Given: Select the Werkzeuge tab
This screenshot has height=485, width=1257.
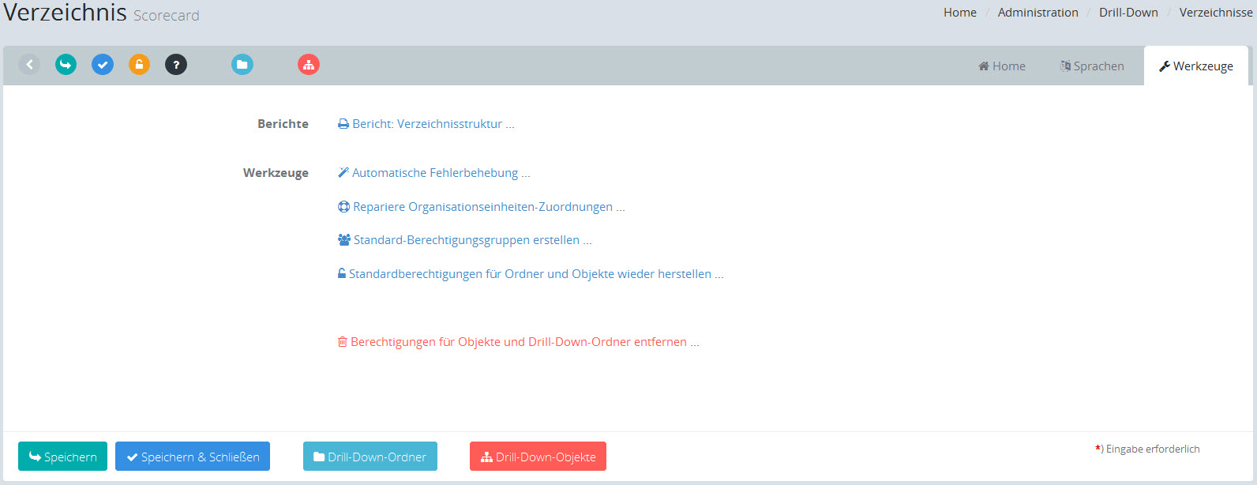Looking at the screenshot, I should [1195, 66].
